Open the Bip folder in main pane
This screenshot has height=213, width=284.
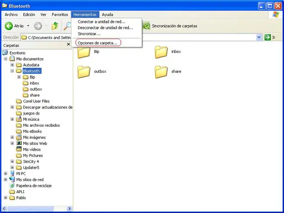click(84, 52)
